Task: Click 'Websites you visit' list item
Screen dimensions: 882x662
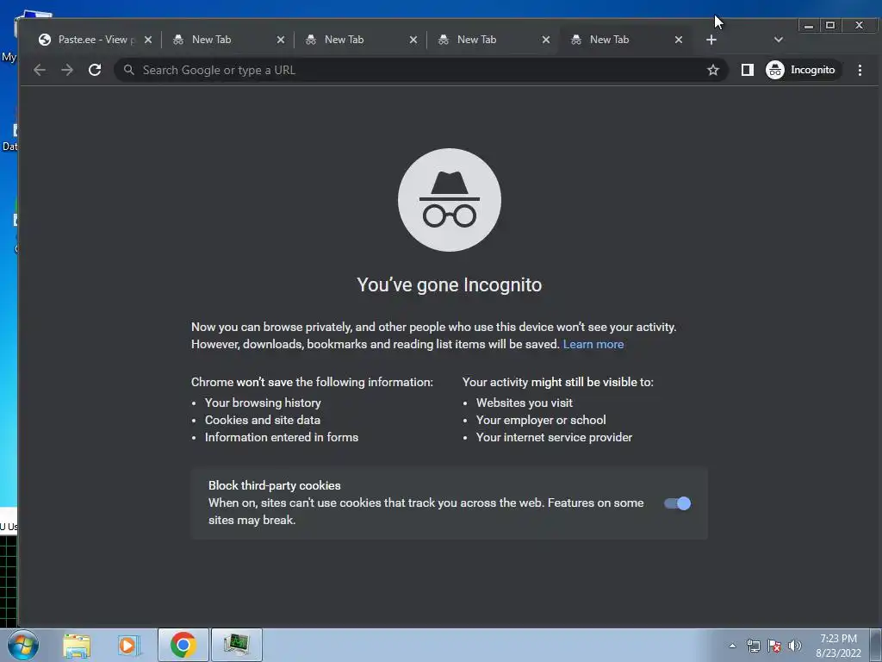Action: click(525, 403)
